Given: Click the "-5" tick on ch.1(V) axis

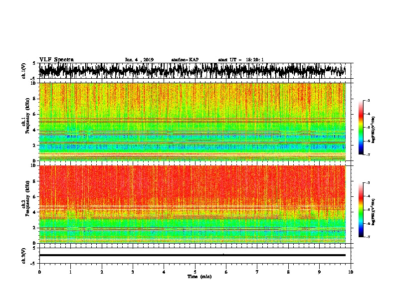Looking at the screenshot, I should click(34, 79).
